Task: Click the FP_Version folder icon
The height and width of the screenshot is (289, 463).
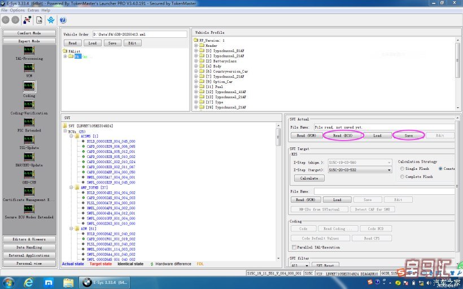Action: click(x=196, y=40)
